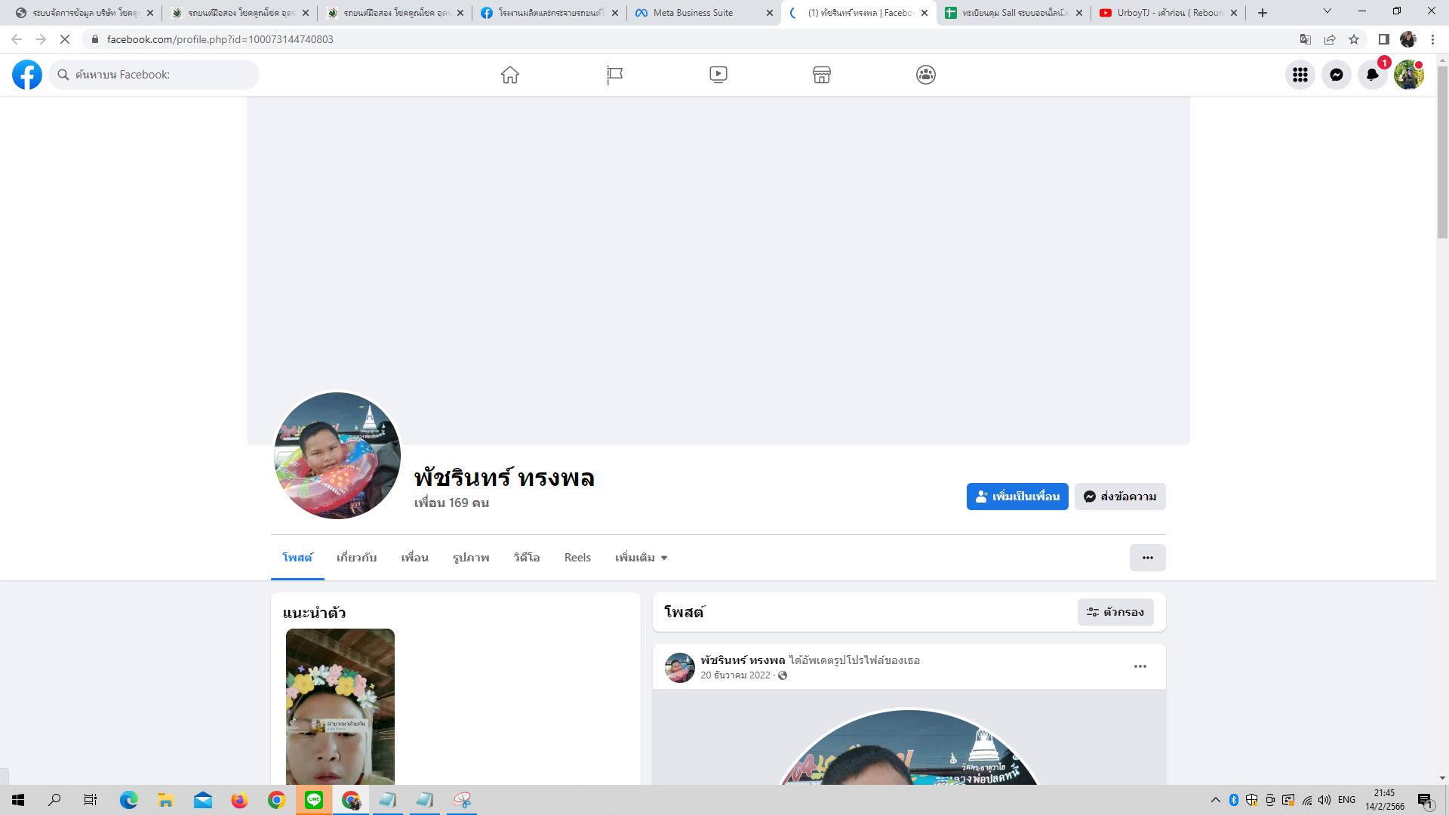
Task: Open the Facebook menu grid icon
Action: (1300, 75)
